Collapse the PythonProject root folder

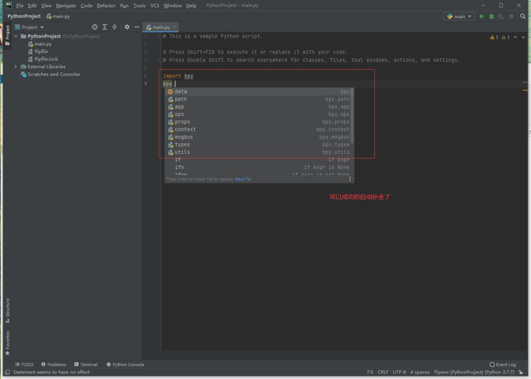click(16, 36)
